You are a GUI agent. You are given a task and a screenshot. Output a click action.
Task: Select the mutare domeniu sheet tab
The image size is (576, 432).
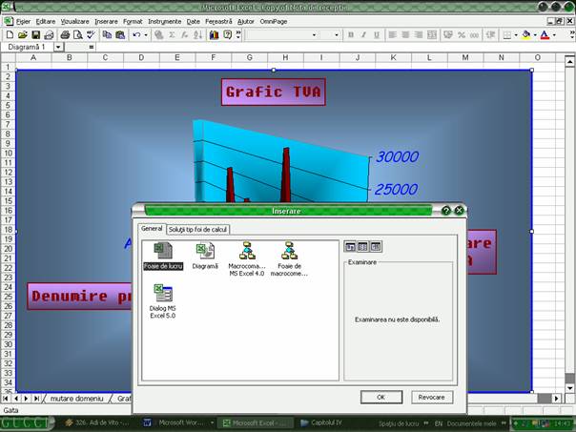[x=77, y=399]
